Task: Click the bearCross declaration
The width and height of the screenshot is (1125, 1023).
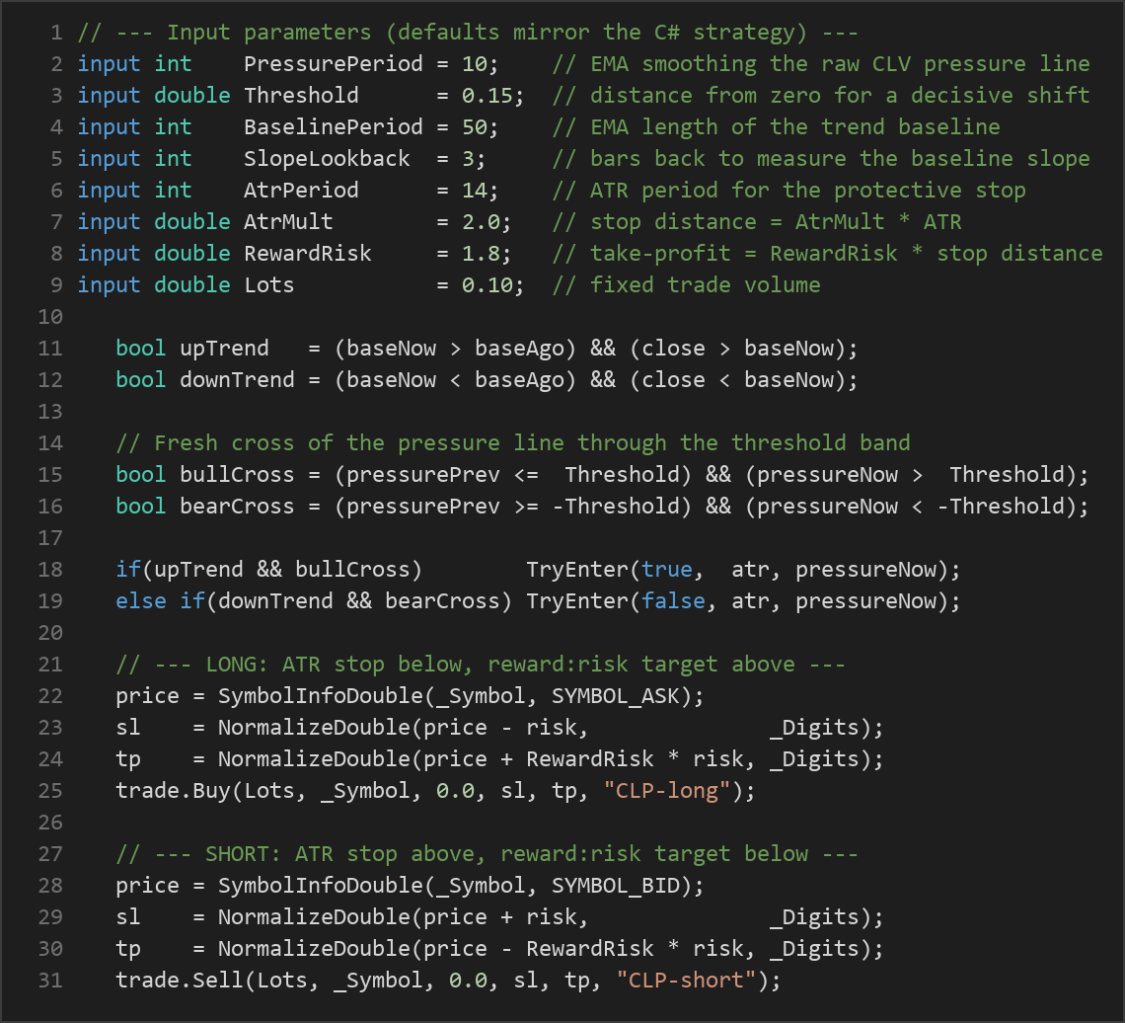Action: (x=237, y=507)
